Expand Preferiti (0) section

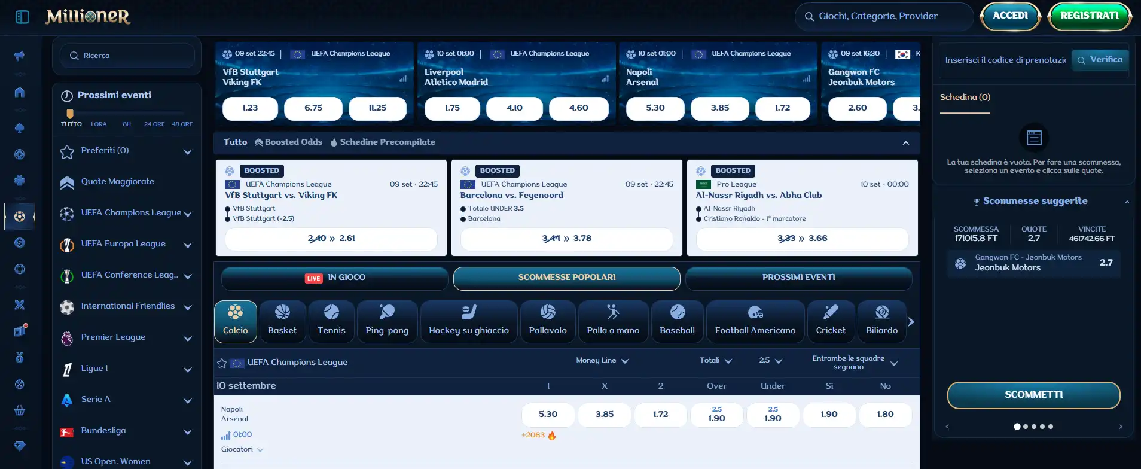click(188, 151)
